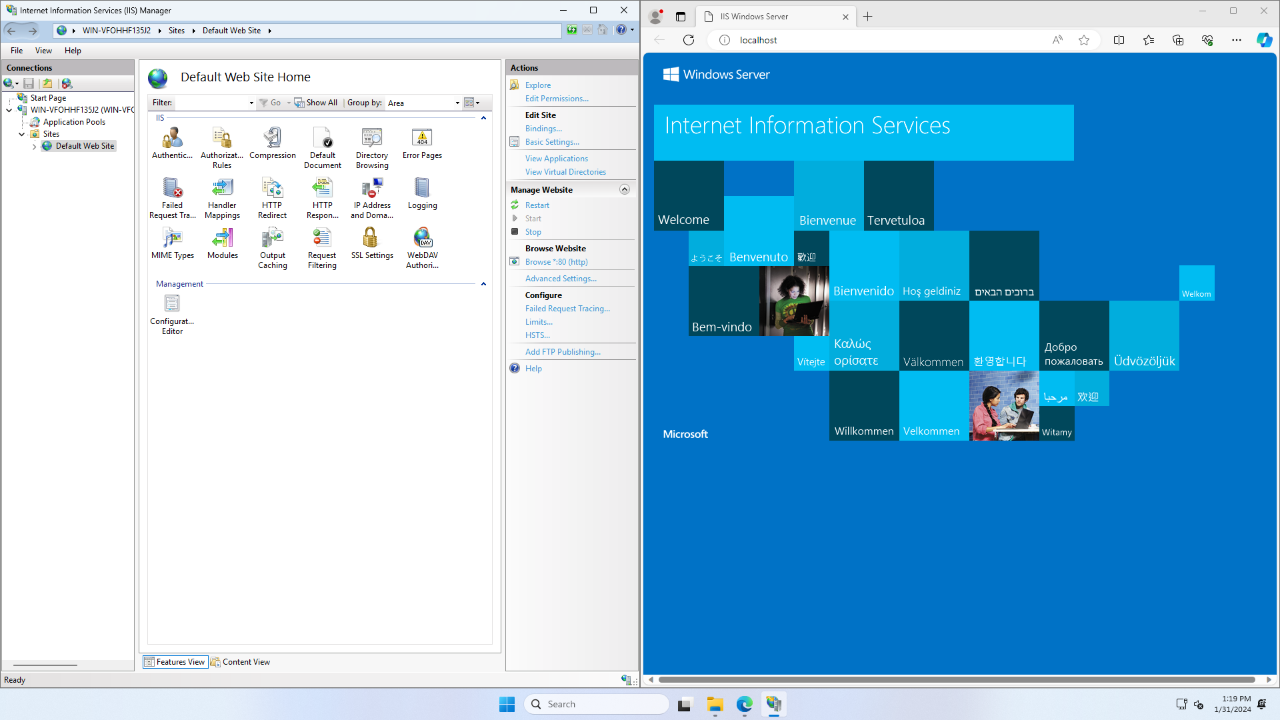Click the Edge icon in taskbar

744,704
